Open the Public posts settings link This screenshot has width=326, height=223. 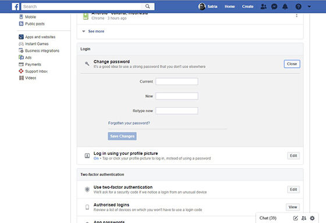tap(35, 24)
